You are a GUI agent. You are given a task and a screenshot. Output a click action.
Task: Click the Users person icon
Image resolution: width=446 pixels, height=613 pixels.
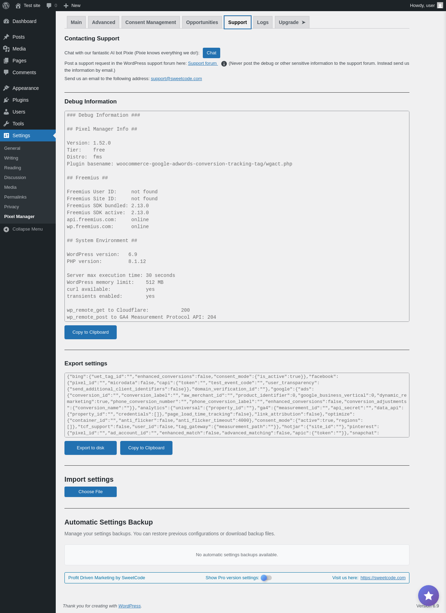6,112
